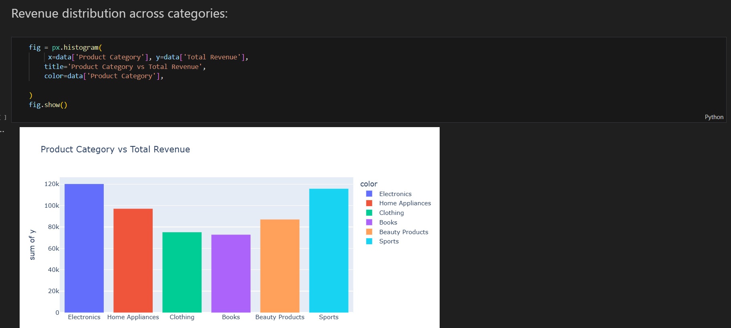
Task: Toggle Home Appliances legend entry
Action: [x=398, y=203]
